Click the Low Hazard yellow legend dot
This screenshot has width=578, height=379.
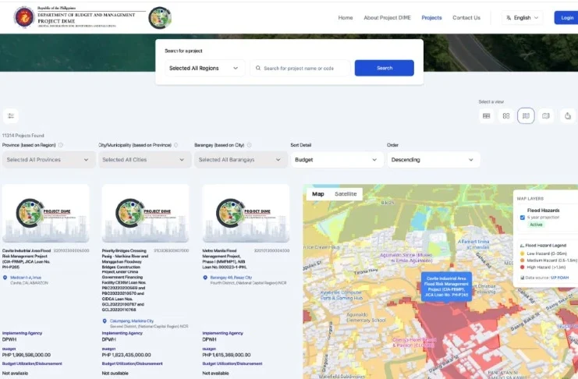522,253
